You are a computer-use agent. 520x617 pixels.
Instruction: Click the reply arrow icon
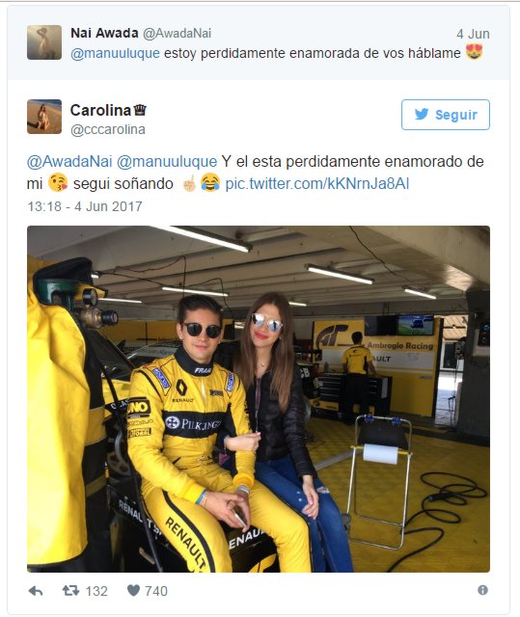pyautogui.click(x=36, y=591)
